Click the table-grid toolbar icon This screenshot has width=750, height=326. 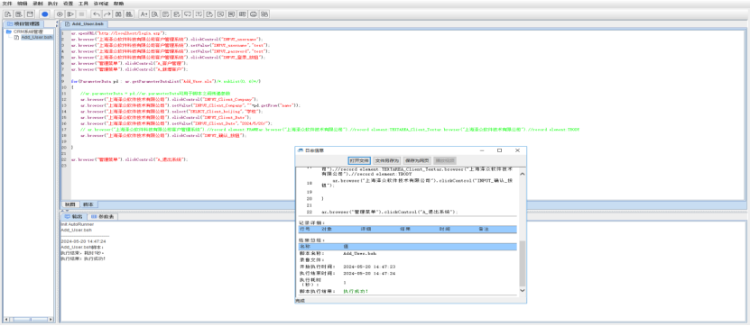(x=243, y=14)
